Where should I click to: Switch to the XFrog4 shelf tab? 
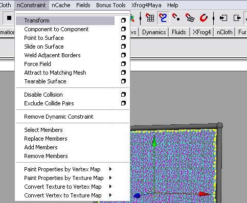click(202, 32)
